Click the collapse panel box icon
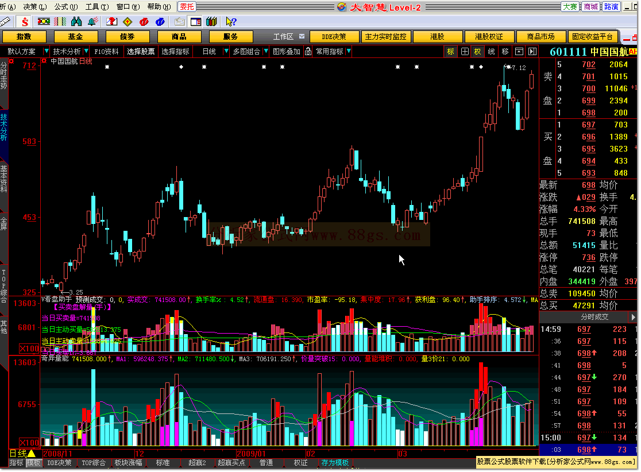This screenshot has height=472, width=641. click(519, 52)
